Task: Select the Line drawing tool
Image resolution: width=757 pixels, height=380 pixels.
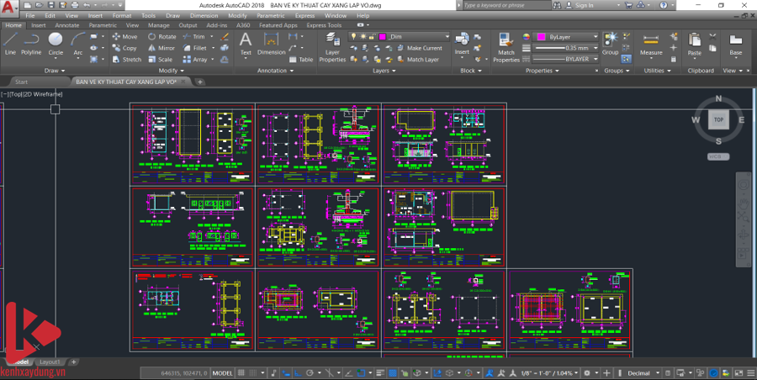Action: (10, 44)
